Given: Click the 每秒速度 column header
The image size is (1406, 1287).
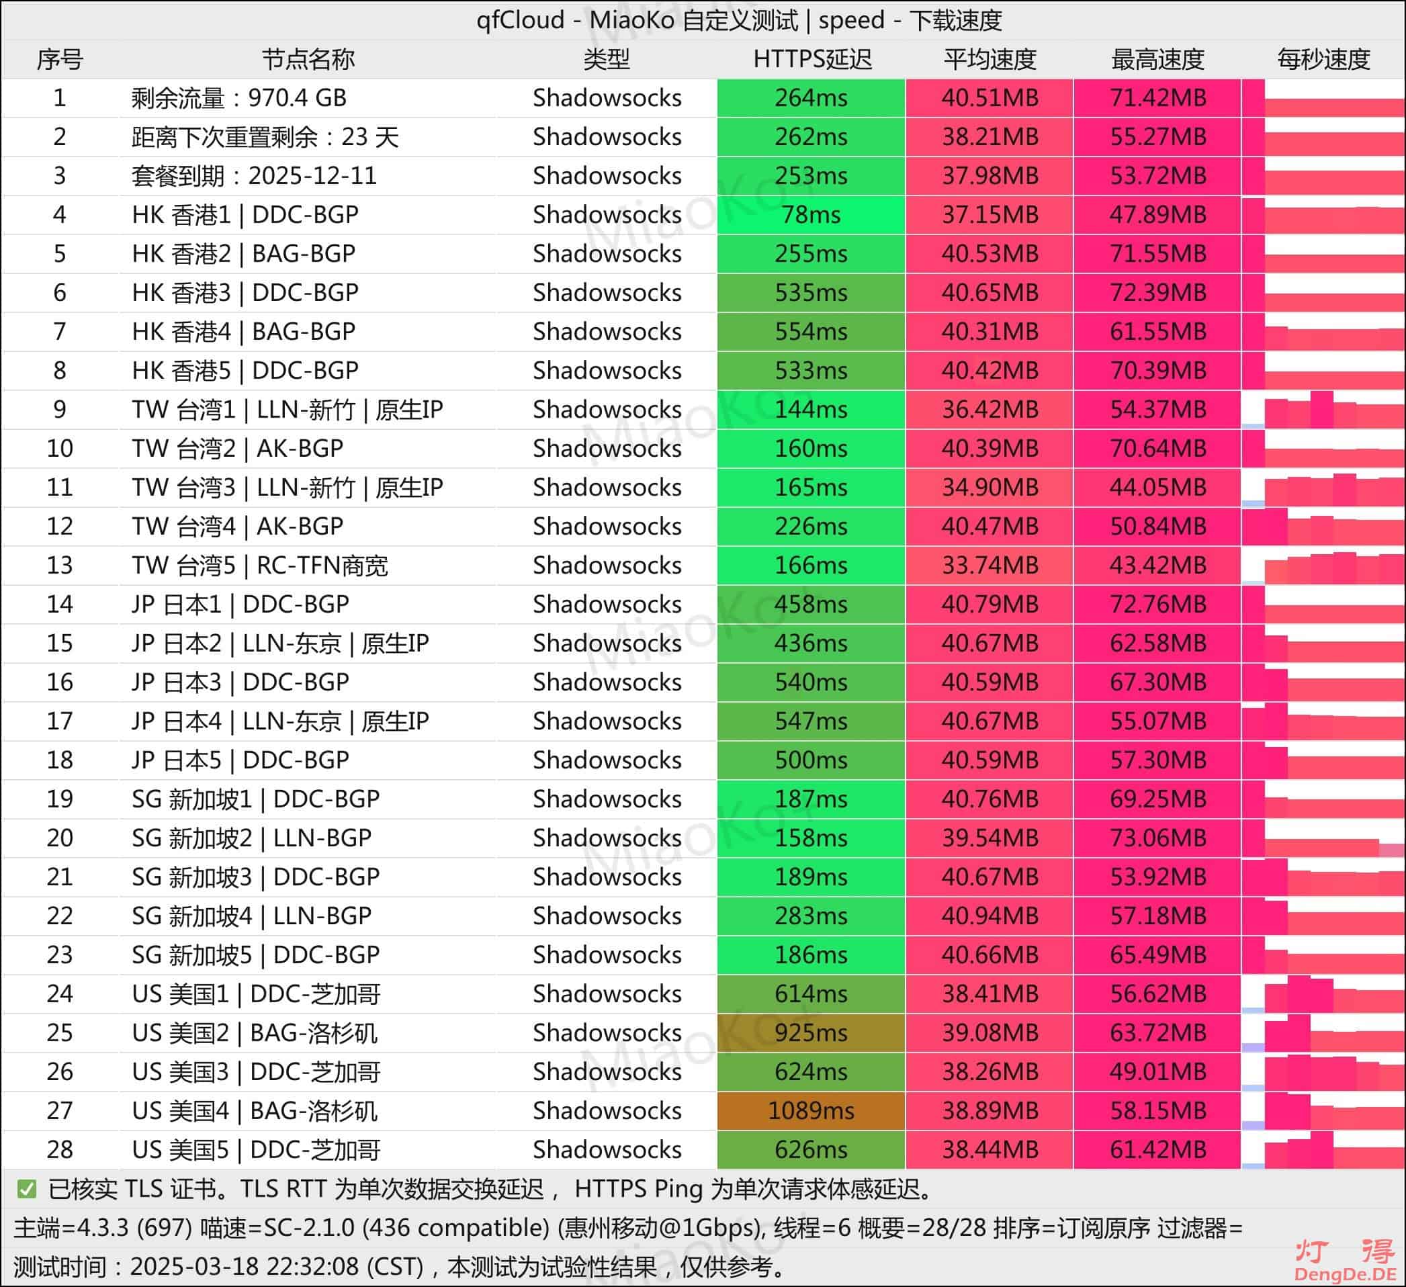Looking at the screenshot, I should pos(1323,59).
